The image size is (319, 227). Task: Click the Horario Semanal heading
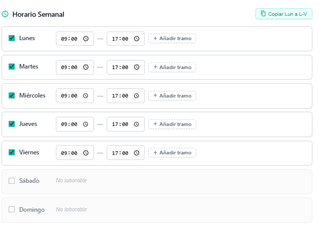point(38,14)
